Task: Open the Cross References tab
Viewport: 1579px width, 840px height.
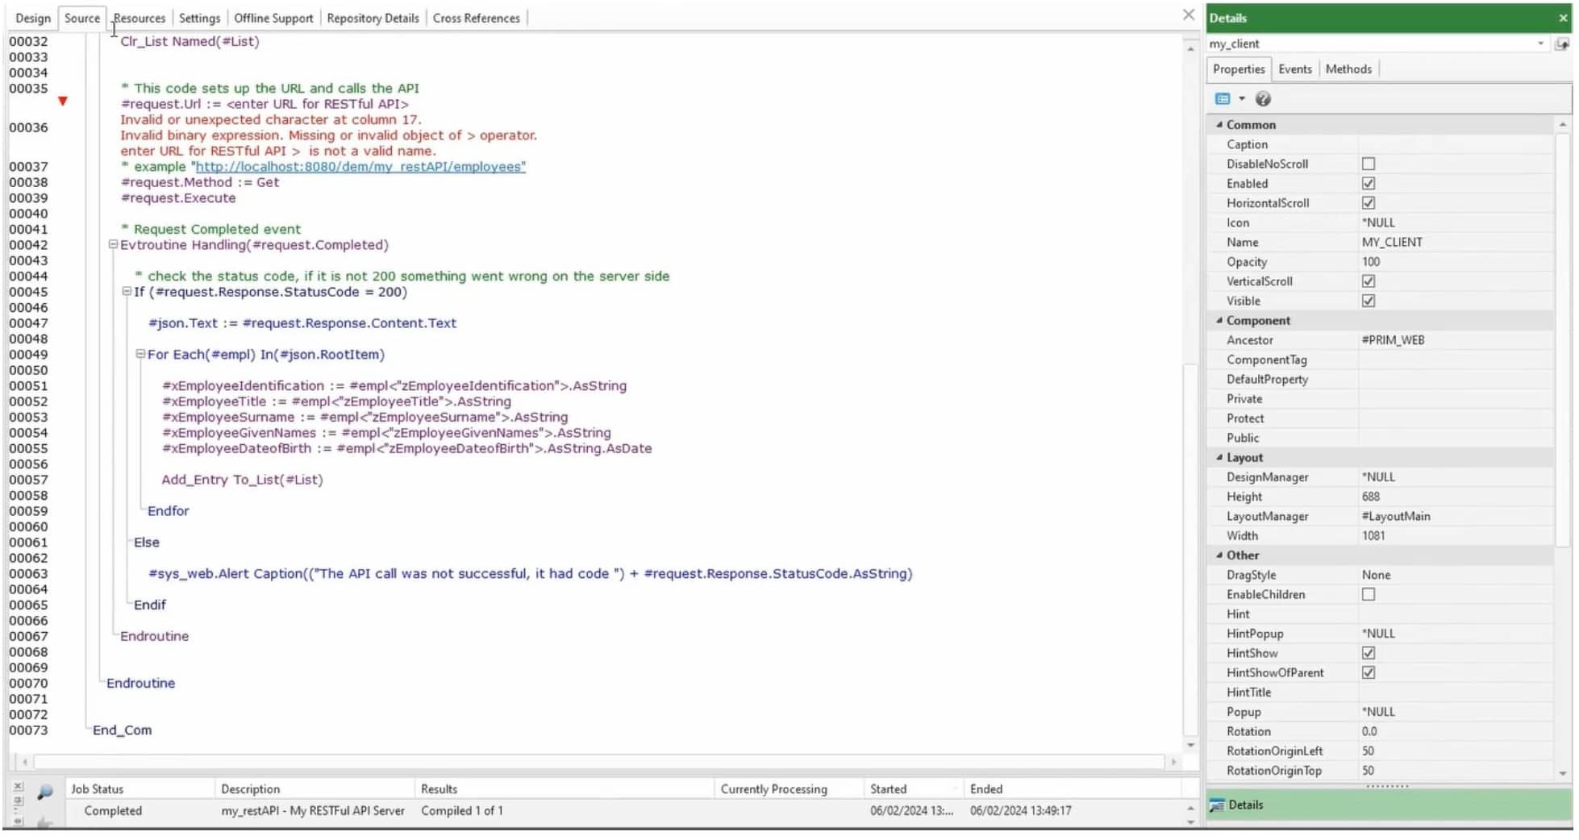Action: coord(477,18)
